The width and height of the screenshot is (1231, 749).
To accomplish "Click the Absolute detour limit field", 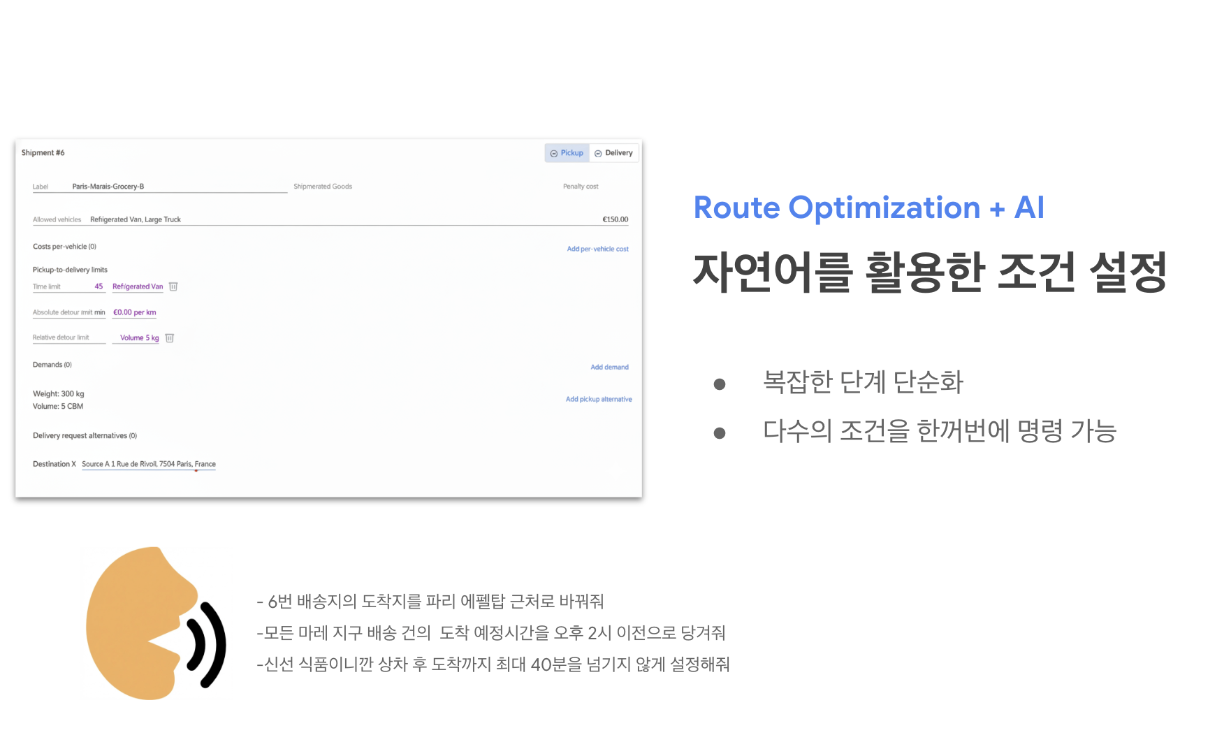I will click(x=68, y=312).
